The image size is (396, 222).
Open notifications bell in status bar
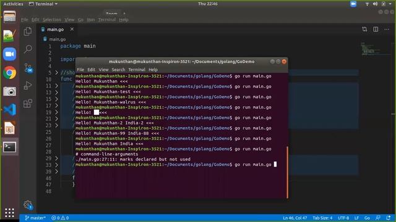click(x=389, y=218)
